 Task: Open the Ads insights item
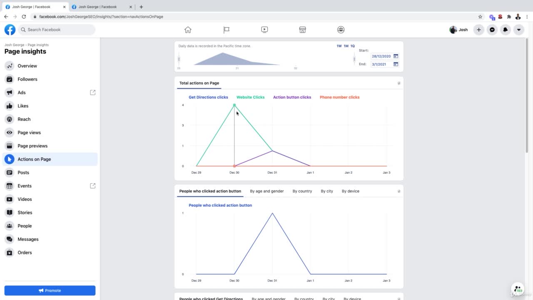coord(50,92)
